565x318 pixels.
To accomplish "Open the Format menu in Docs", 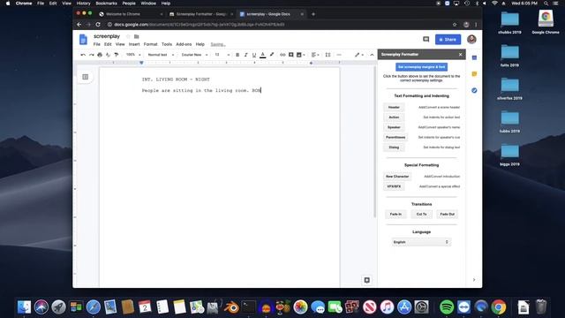I will coord(151,44).
